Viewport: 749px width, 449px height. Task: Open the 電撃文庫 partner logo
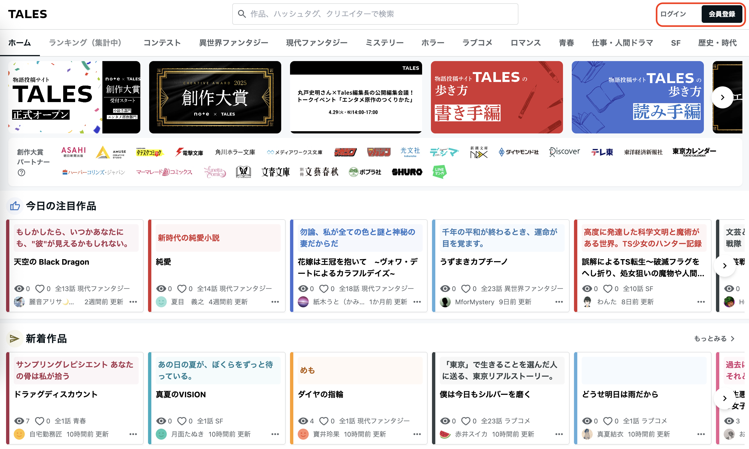click(x=189, y=152)
